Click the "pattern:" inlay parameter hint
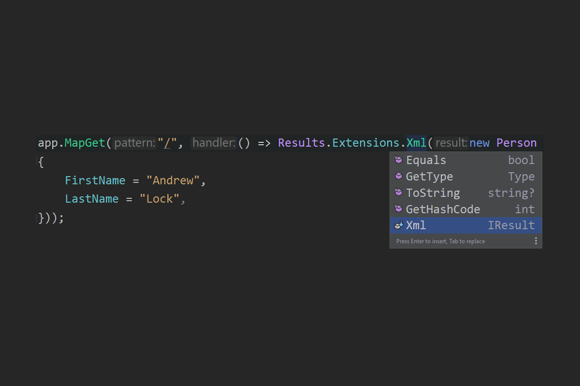 pos(135,143)
